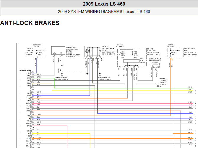The height and width of the screenshot is (148, 198).
Task: Click the ABS MAIN 1 fuse symbol
Action: [120, 53]
